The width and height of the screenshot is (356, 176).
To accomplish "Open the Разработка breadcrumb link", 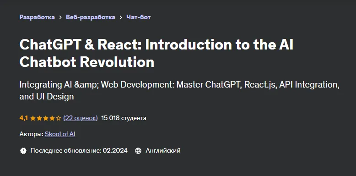I will (x=37, y=17).
